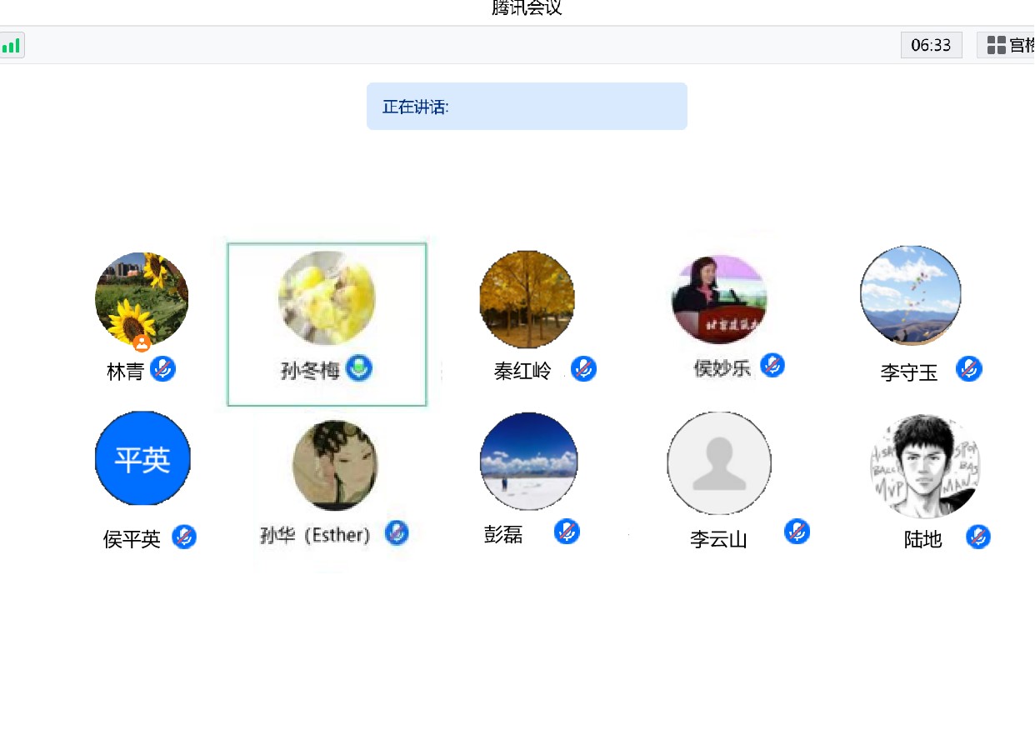Click the muted microphone icon beside 秦红岭
The image size is (1035, 740).
pos(583,368)
